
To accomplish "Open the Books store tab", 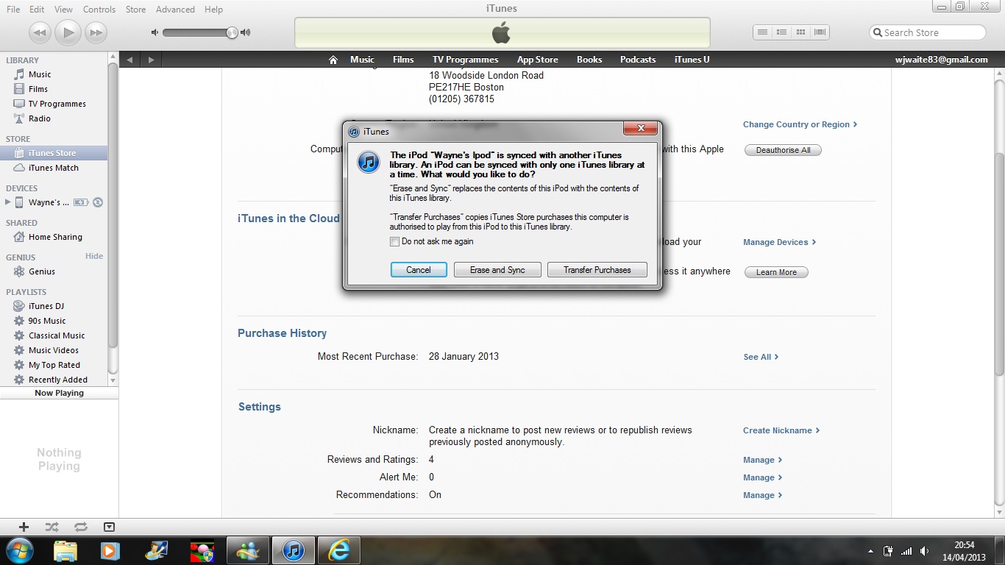I will pyautogui.click(x=589, y=60).
